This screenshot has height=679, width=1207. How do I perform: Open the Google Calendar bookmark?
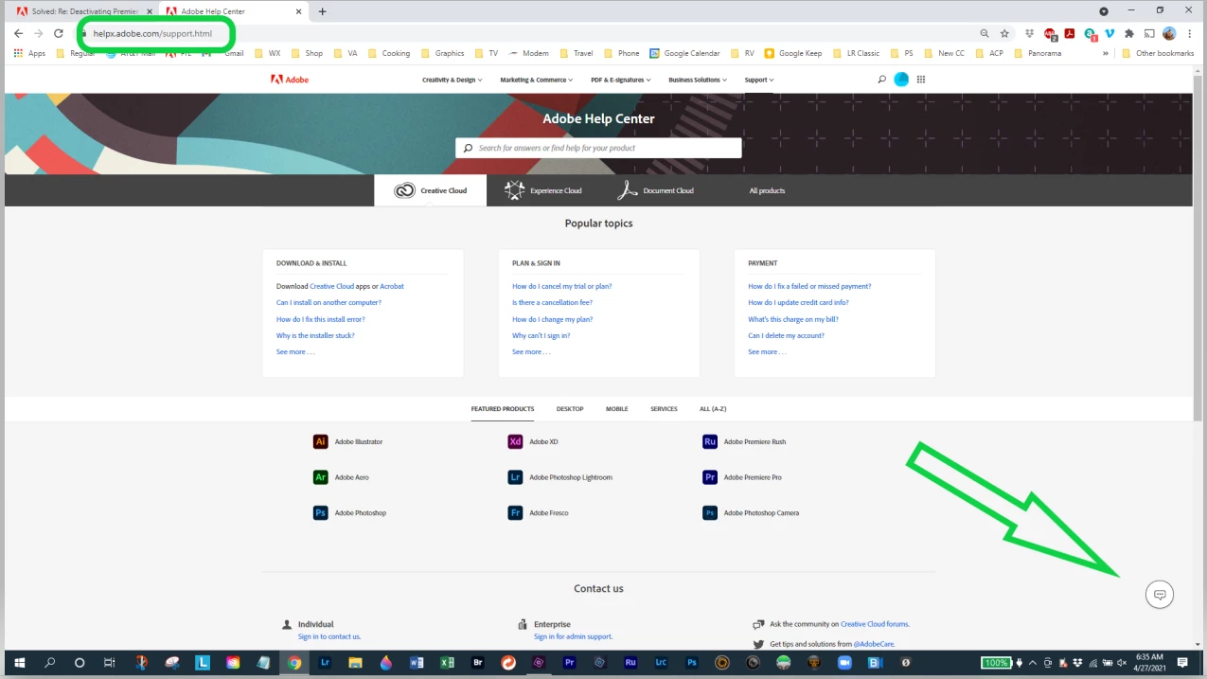pyautogui.click(x=684, y=53)
